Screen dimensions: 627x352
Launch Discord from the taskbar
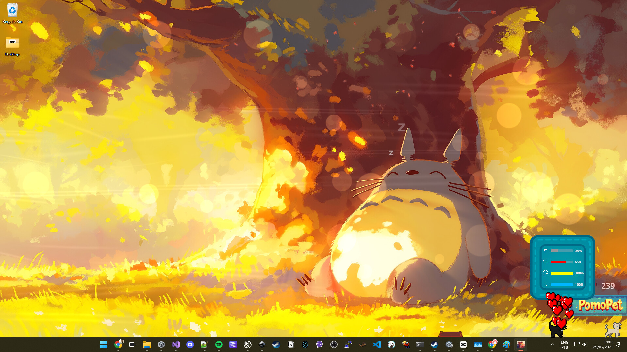click(x=190, y=344)
